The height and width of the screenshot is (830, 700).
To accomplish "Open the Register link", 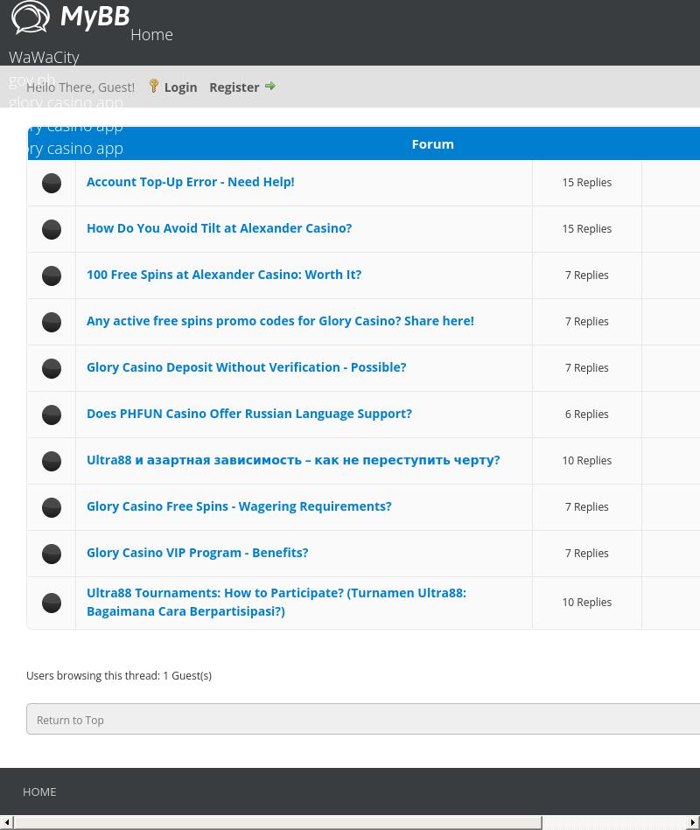I will [234, 87].
